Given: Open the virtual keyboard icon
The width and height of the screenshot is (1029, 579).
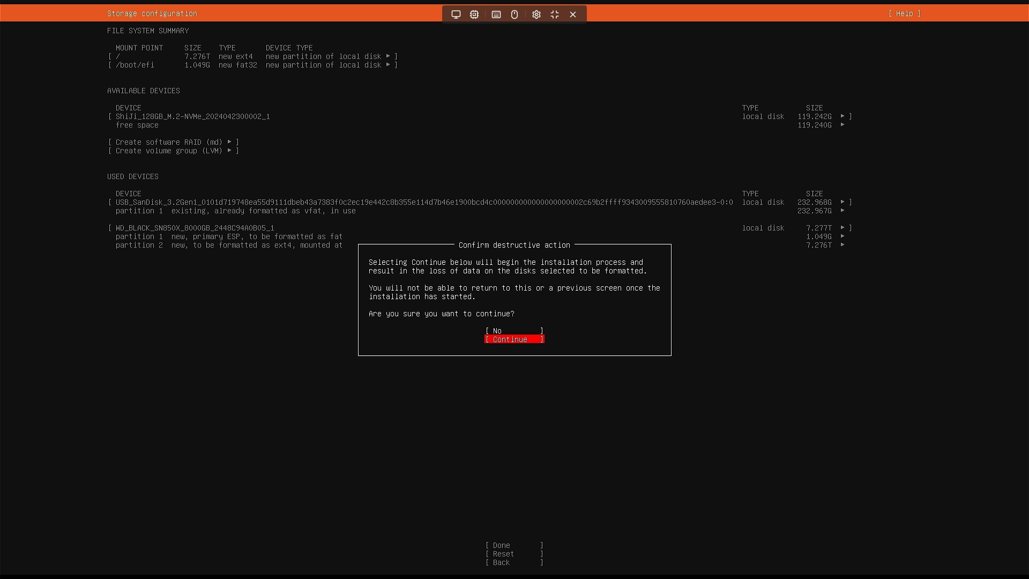Looking at the screenshot, I should [x=496, y=14].
